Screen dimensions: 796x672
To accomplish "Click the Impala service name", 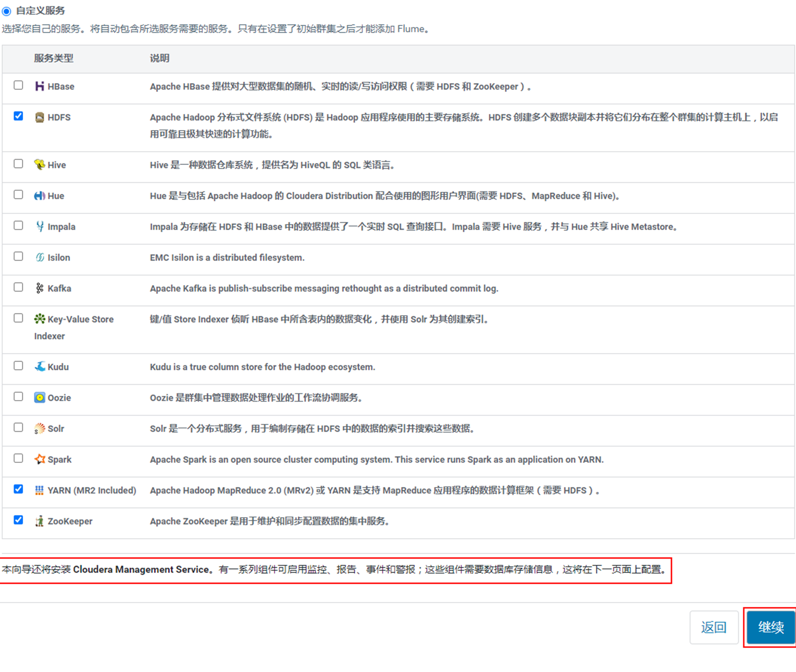I will pos(61,227).
